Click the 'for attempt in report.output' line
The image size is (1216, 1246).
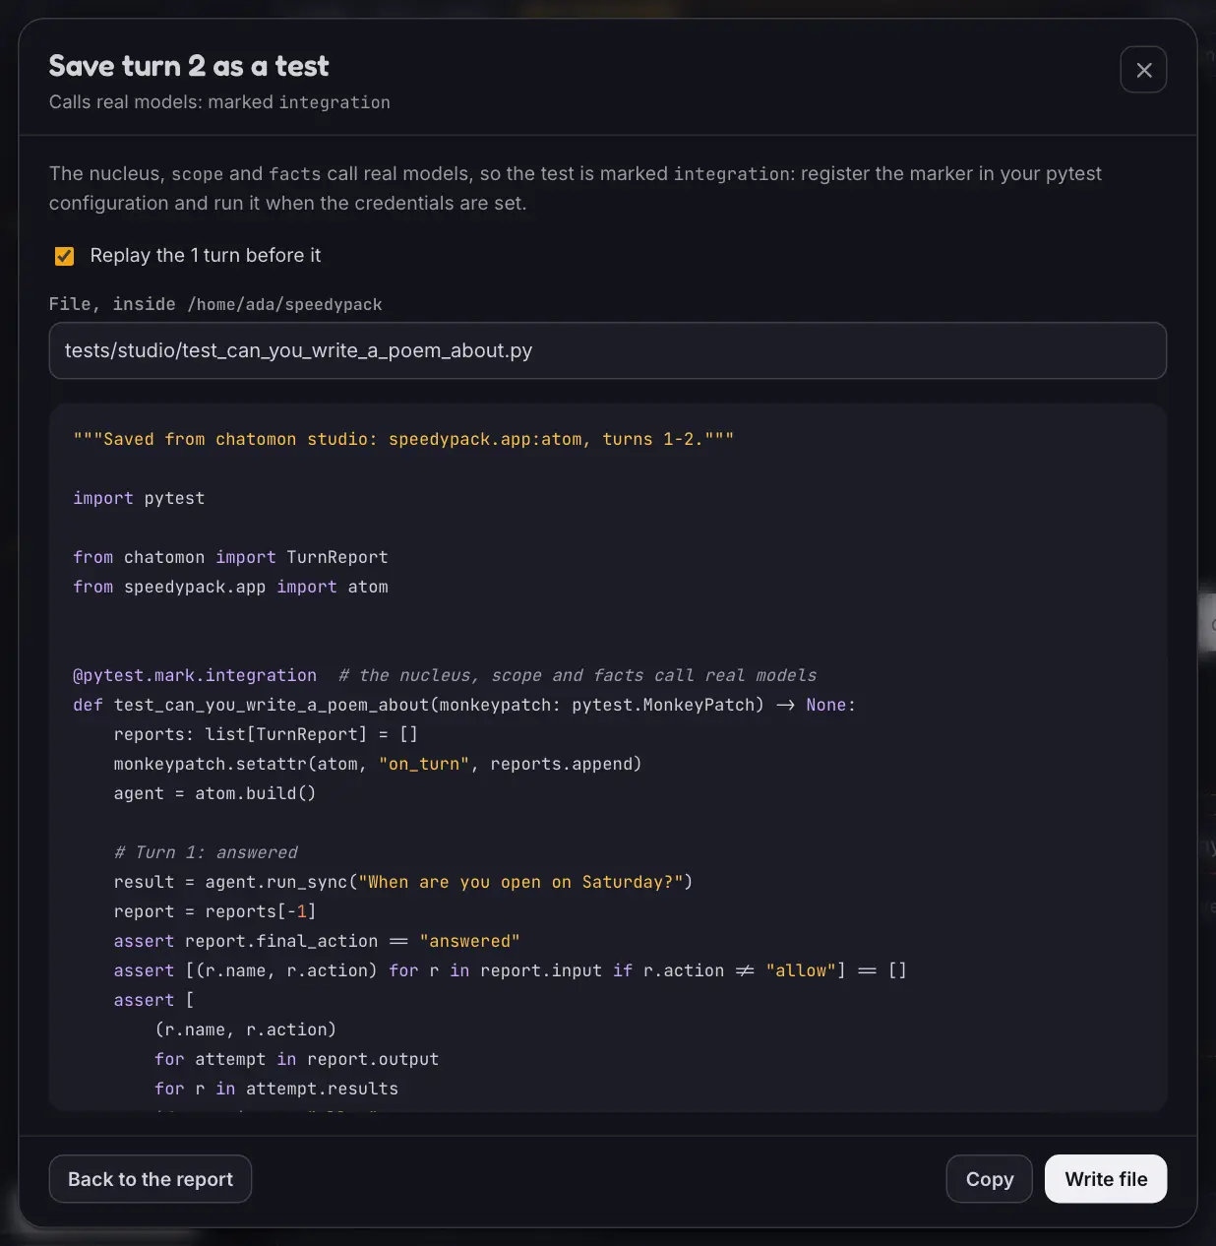[x=296, y=1059]
